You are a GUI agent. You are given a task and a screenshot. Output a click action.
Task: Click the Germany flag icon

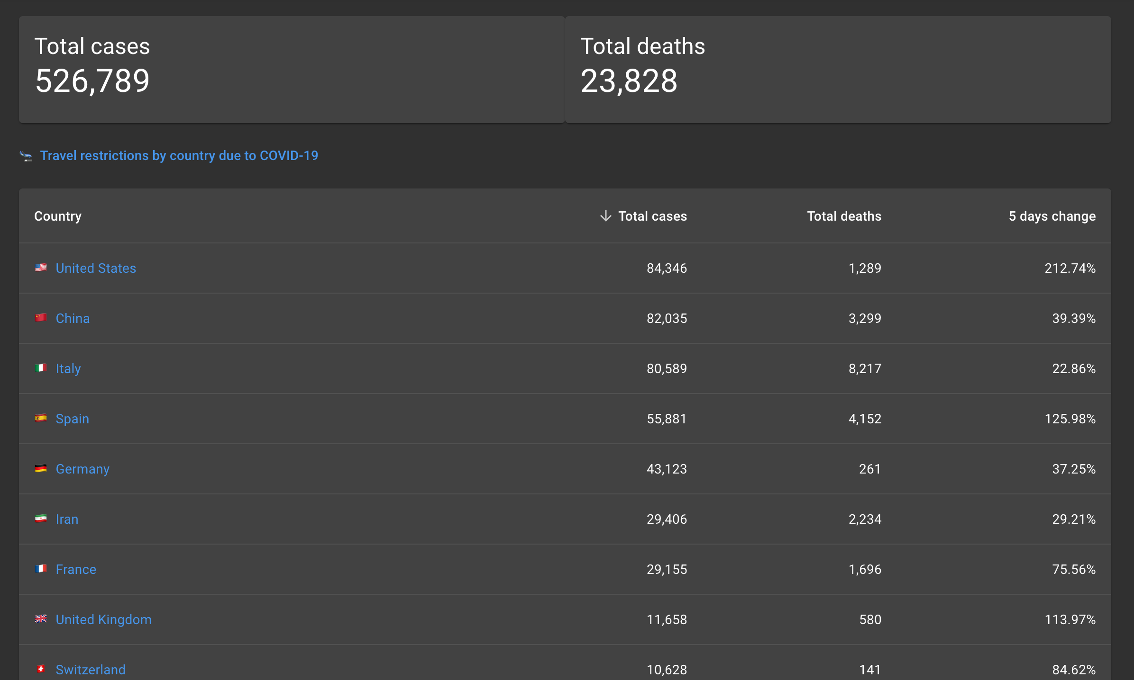point(41,468)
